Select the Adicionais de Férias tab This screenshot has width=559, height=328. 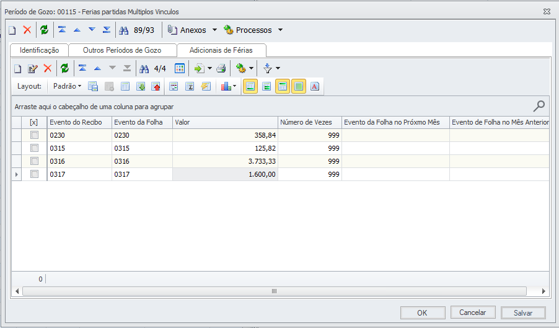tap(221, 50)
